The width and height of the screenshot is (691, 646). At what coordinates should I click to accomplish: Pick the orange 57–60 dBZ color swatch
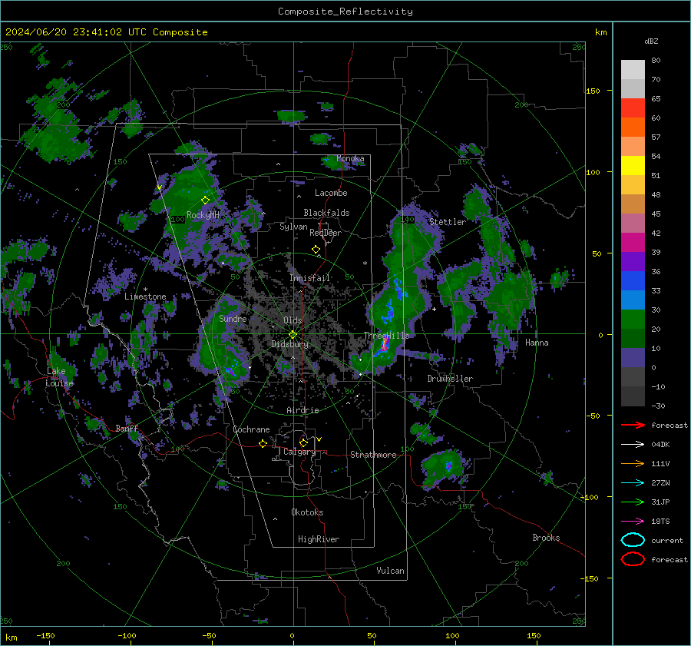[x=633, y=128]
